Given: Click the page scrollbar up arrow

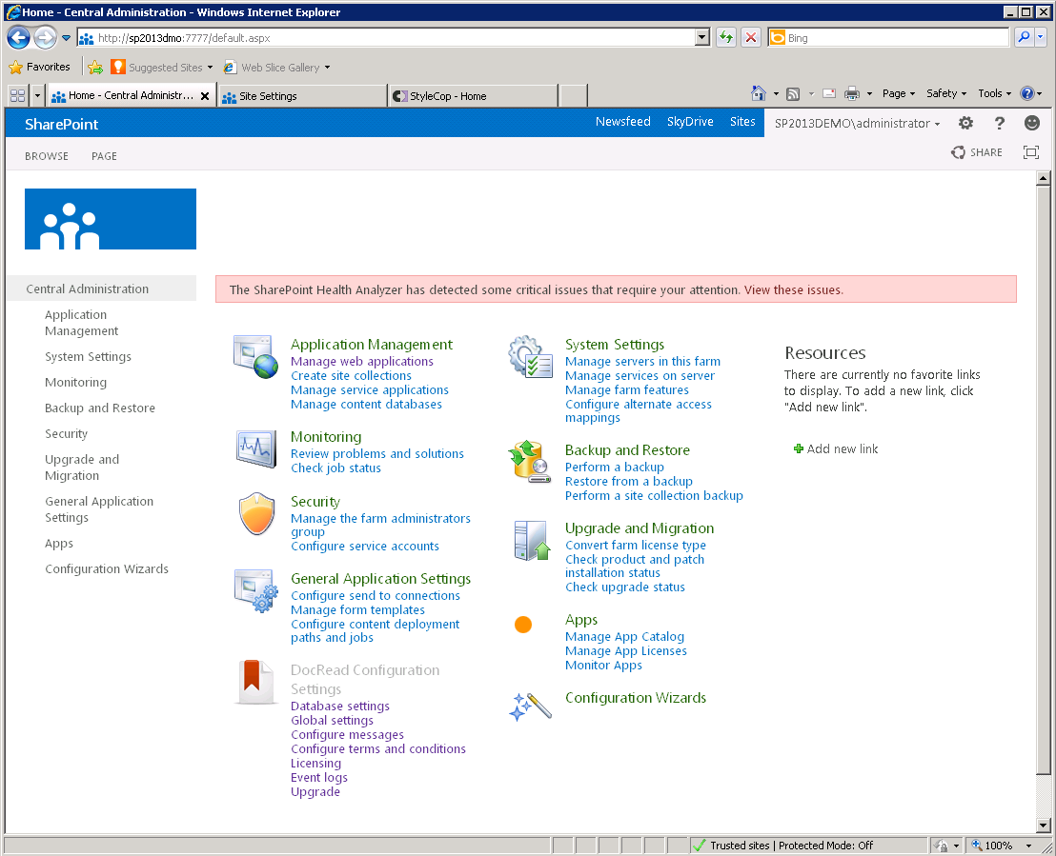Looking at the screenshot, I should (1044, 178).
